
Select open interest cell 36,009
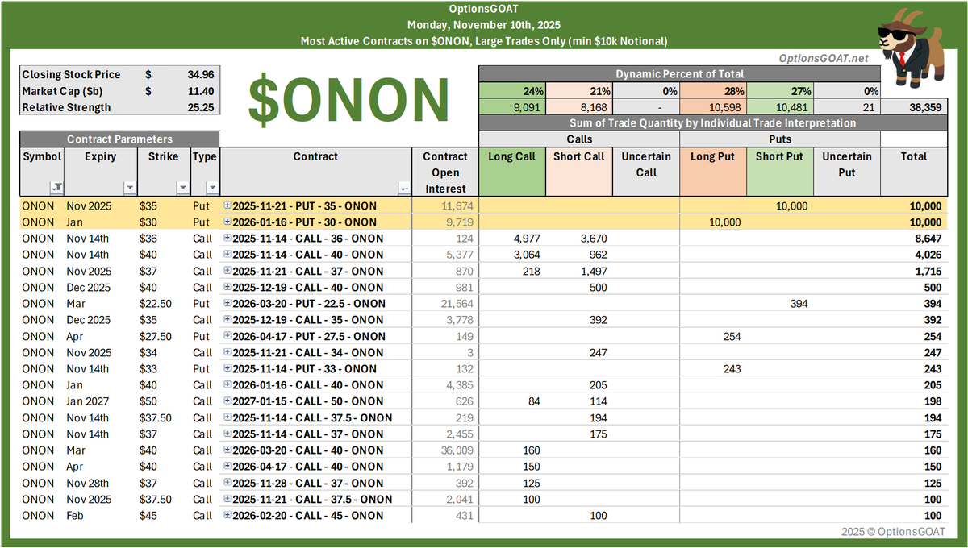point(445,450)
